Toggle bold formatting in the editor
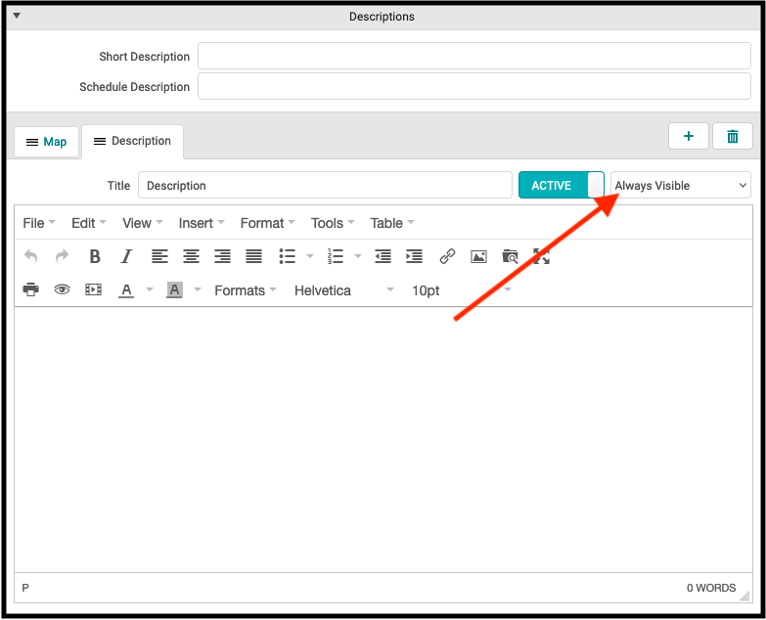 click(x=95, y=256)
